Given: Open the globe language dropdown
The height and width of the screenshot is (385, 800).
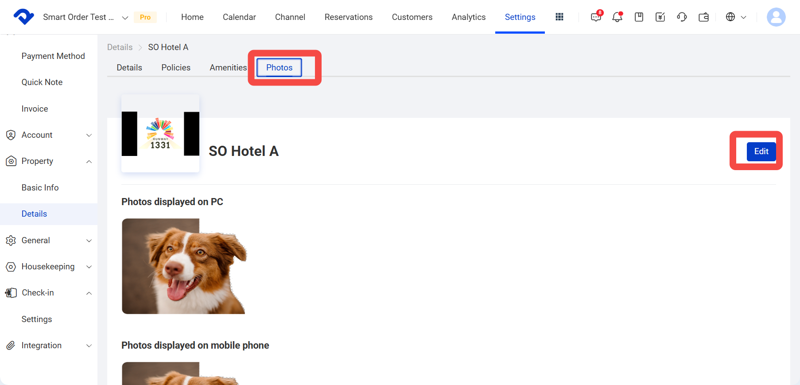Looking at the screenshot, I should 736,17.
